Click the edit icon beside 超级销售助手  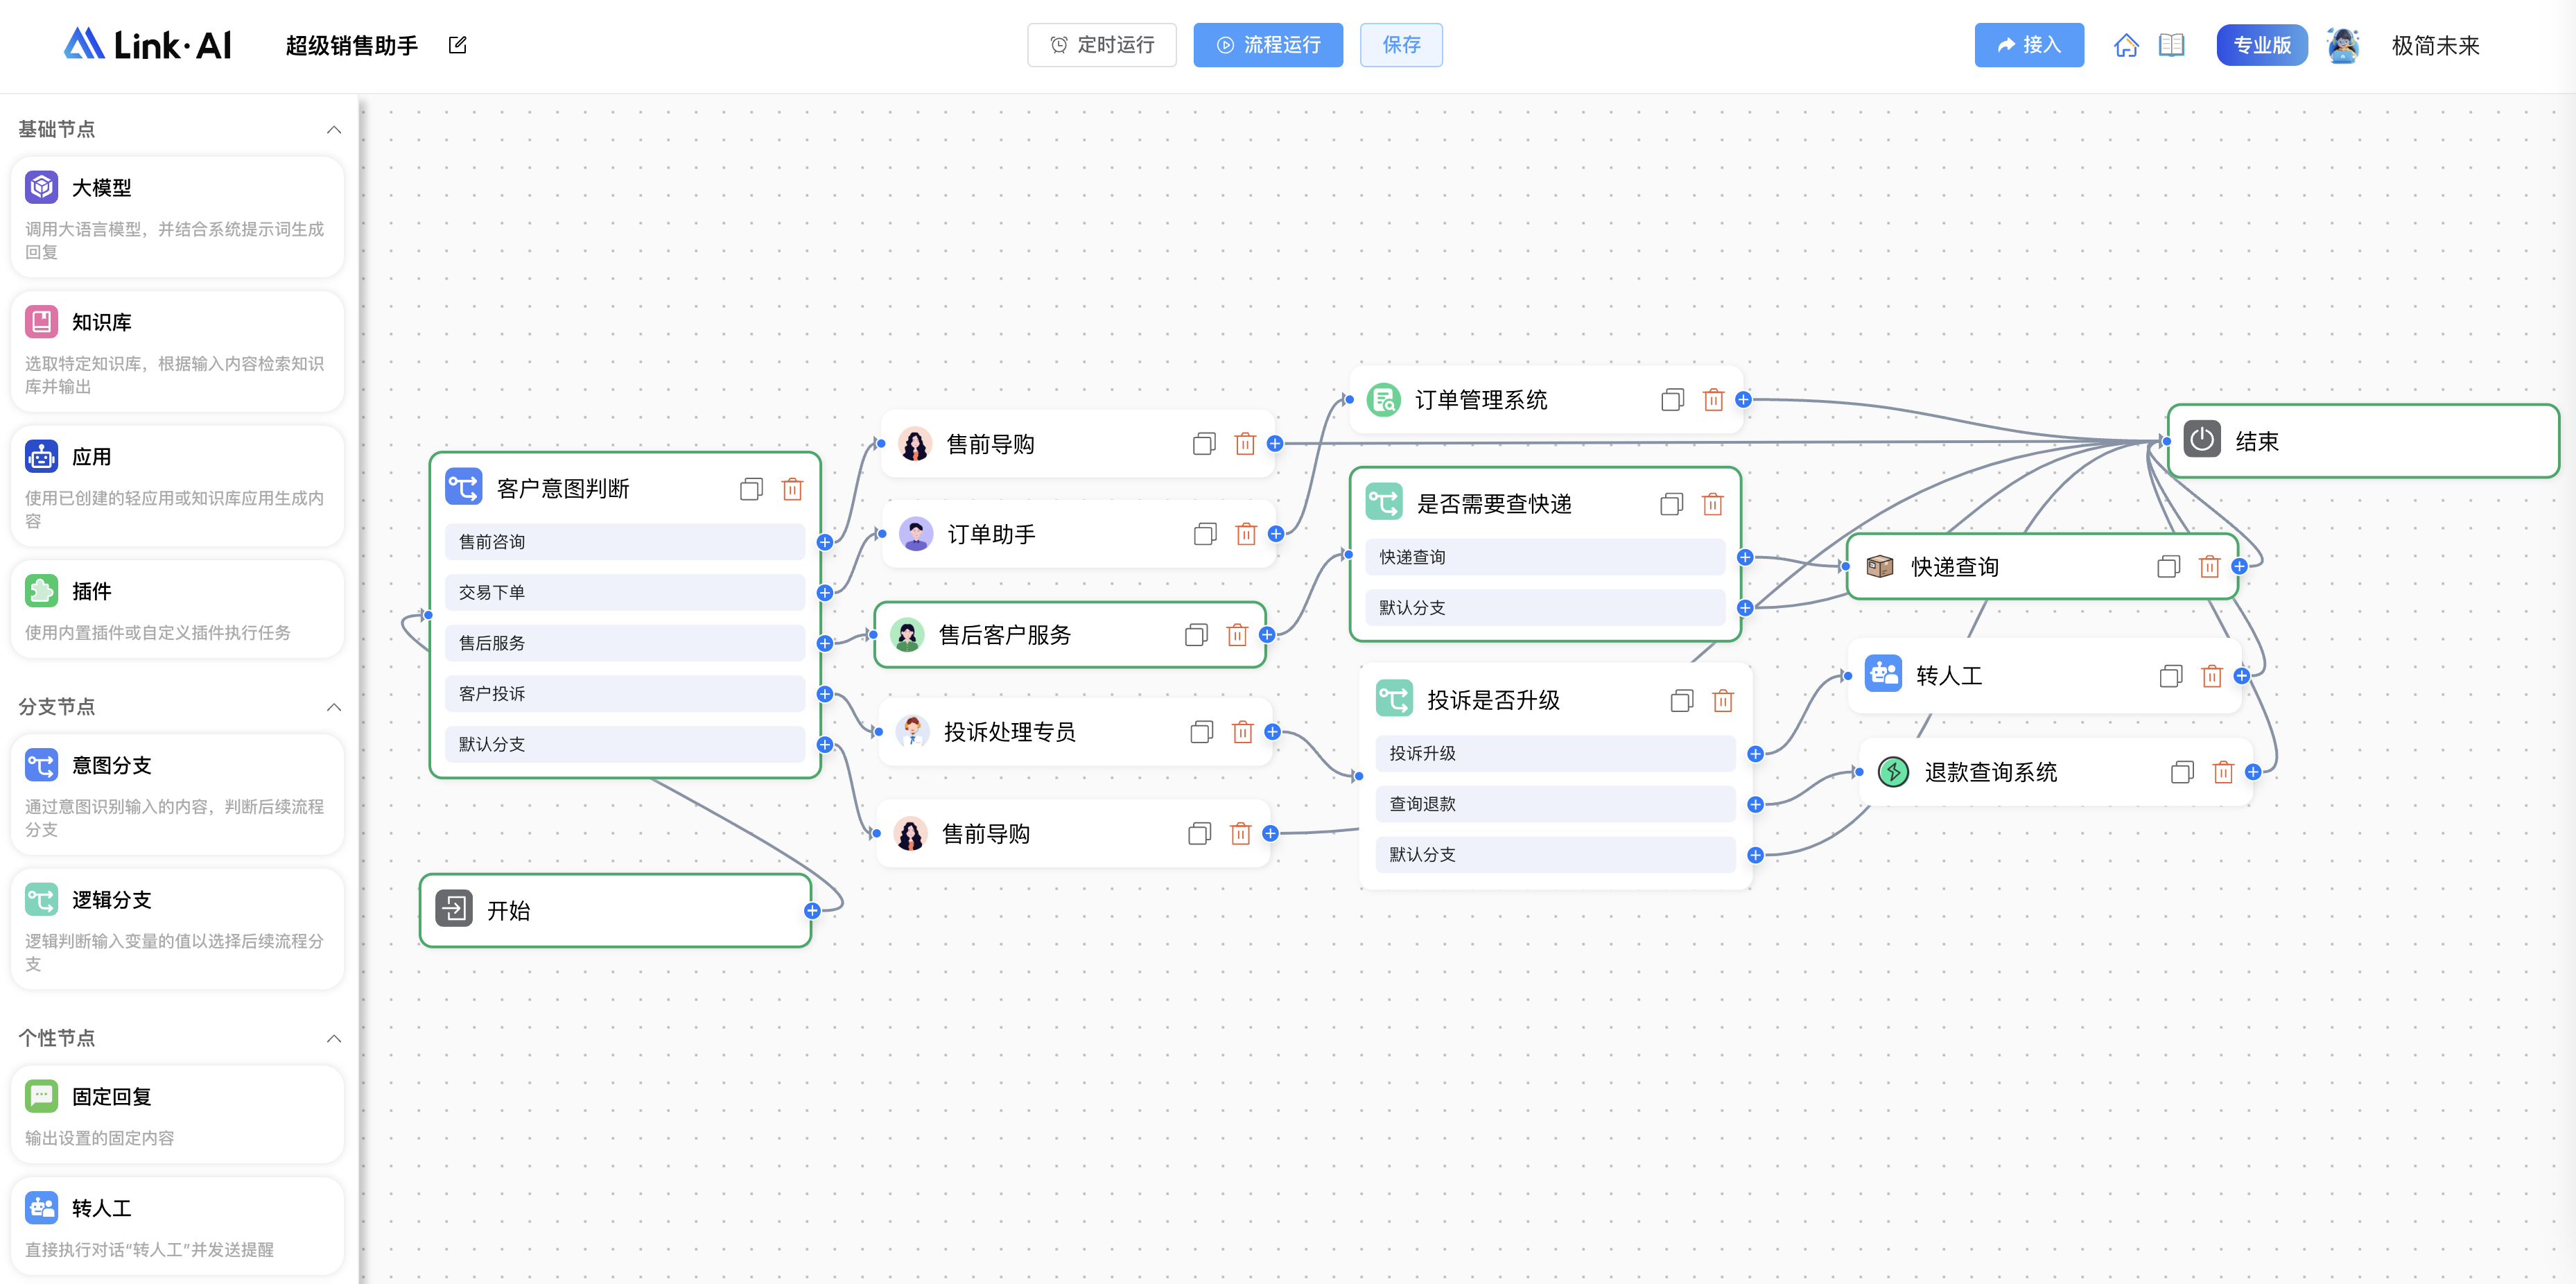click(458, 45)
